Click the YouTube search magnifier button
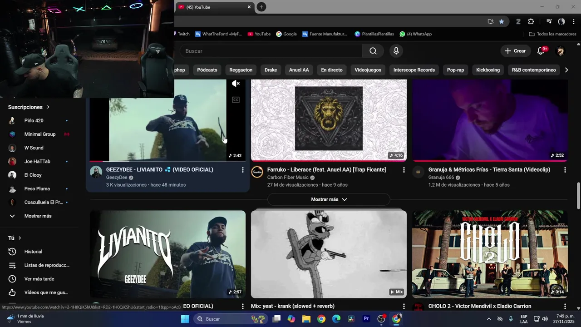 tap(373, 51)
